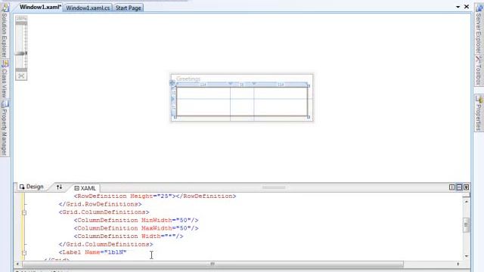Click the first column gridline marker in designer
484x272 pixels.
coord(230,84)
